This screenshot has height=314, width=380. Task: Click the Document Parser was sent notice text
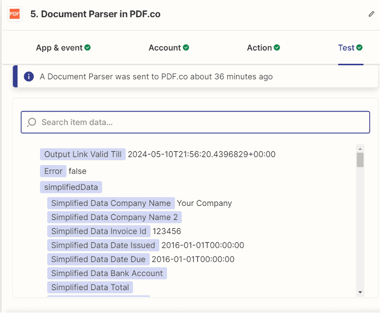point(156,76)
